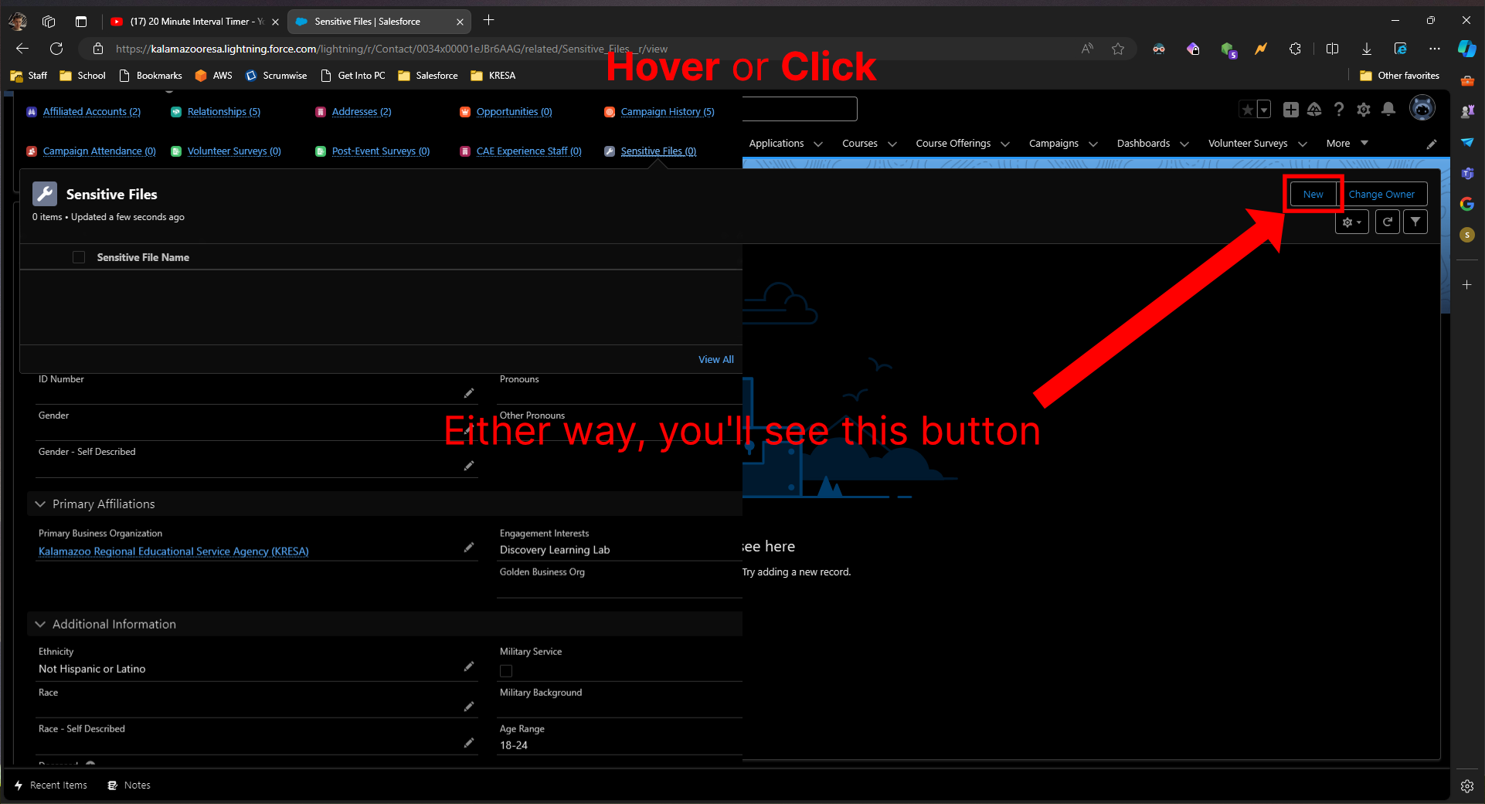Open the Campaign Attendance (0) related link

click(99, 151)
